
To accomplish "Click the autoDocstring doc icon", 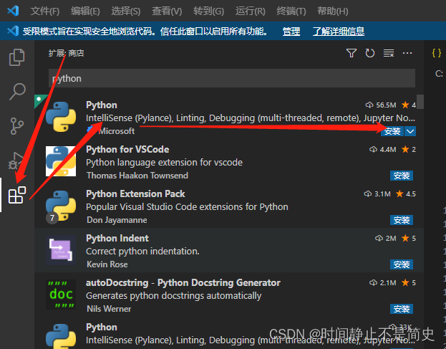I will coord(61,295).
